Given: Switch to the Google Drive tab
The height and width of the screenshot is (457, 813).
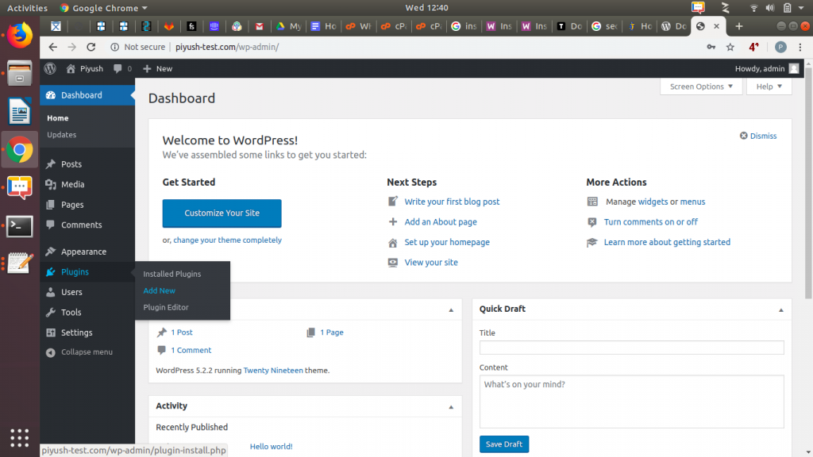Looking at the screenshot, I should [x=288, y=26].
